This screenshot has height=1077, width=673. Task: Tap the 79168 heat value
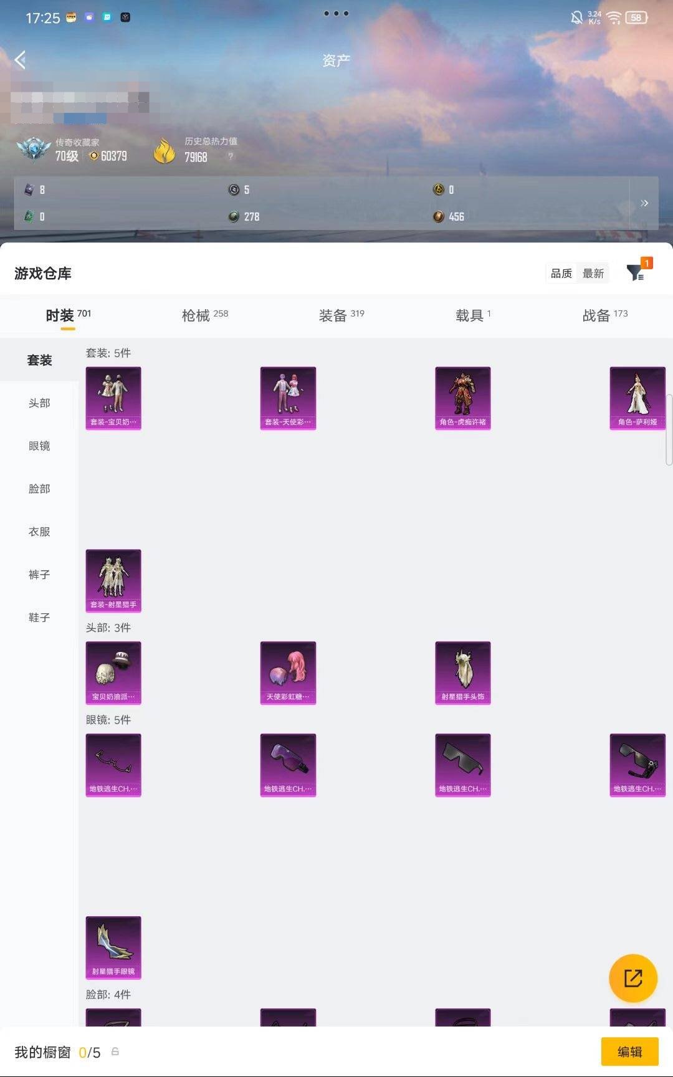196,157
